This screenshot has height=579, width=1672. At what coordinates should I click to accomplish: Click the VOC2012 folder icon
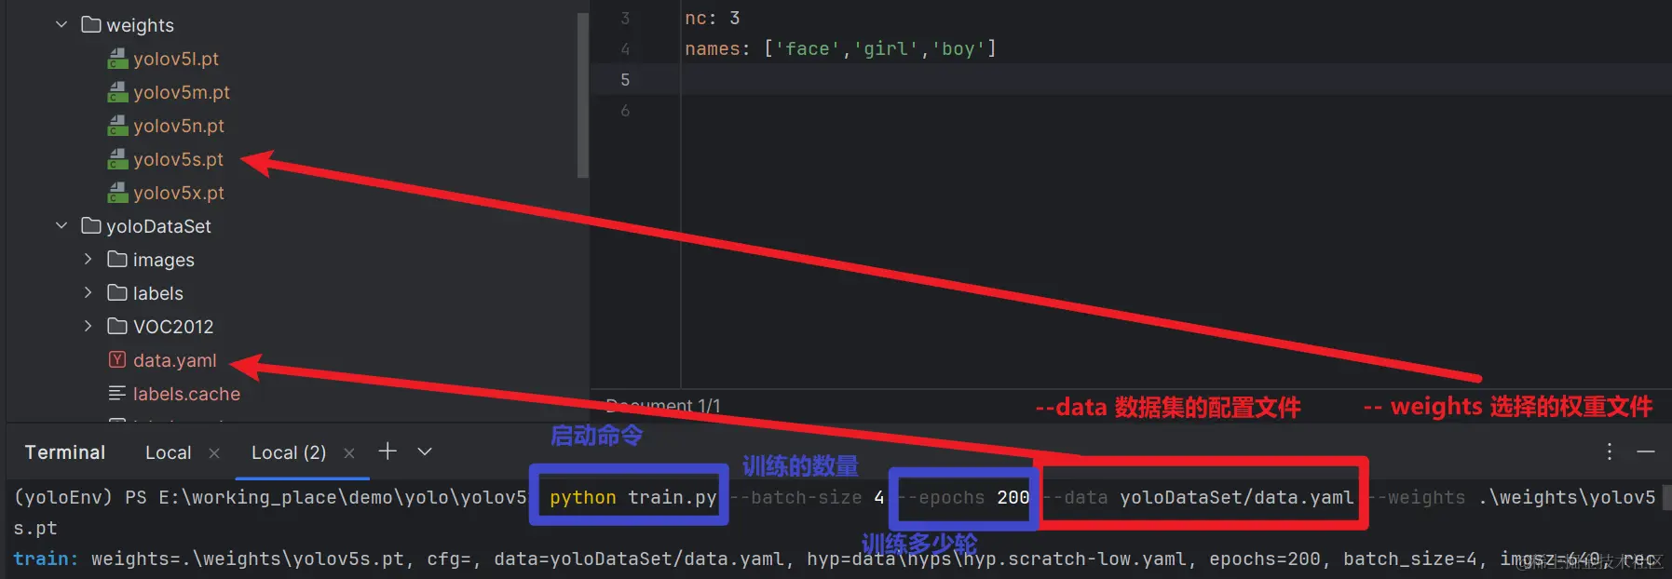(x=116, y=326)
